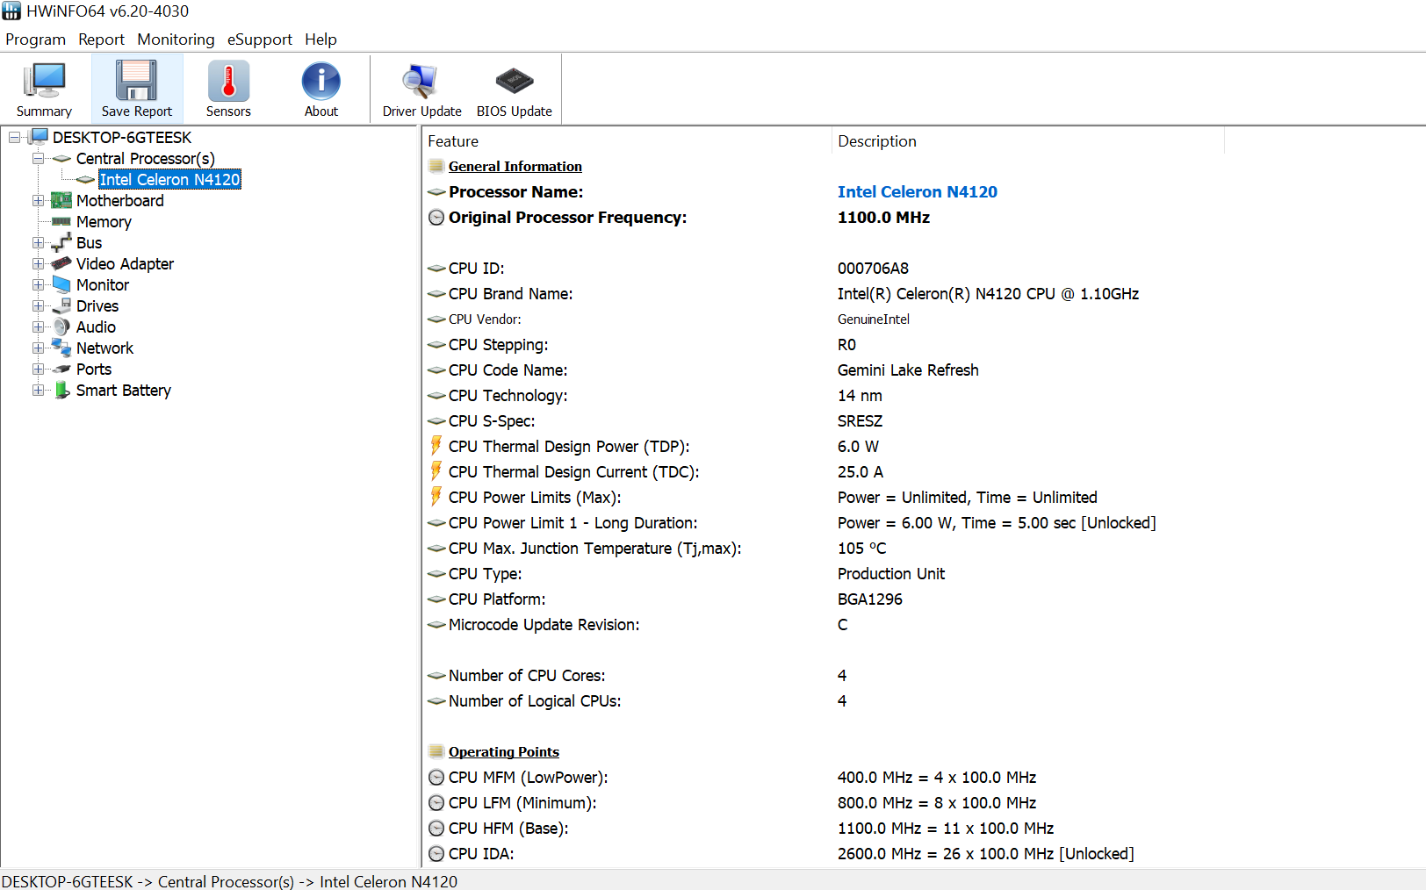Image resolution: width=1426 pixels, height=890 pixels.
Task: Expand the Network node
Action: point(38,348)
